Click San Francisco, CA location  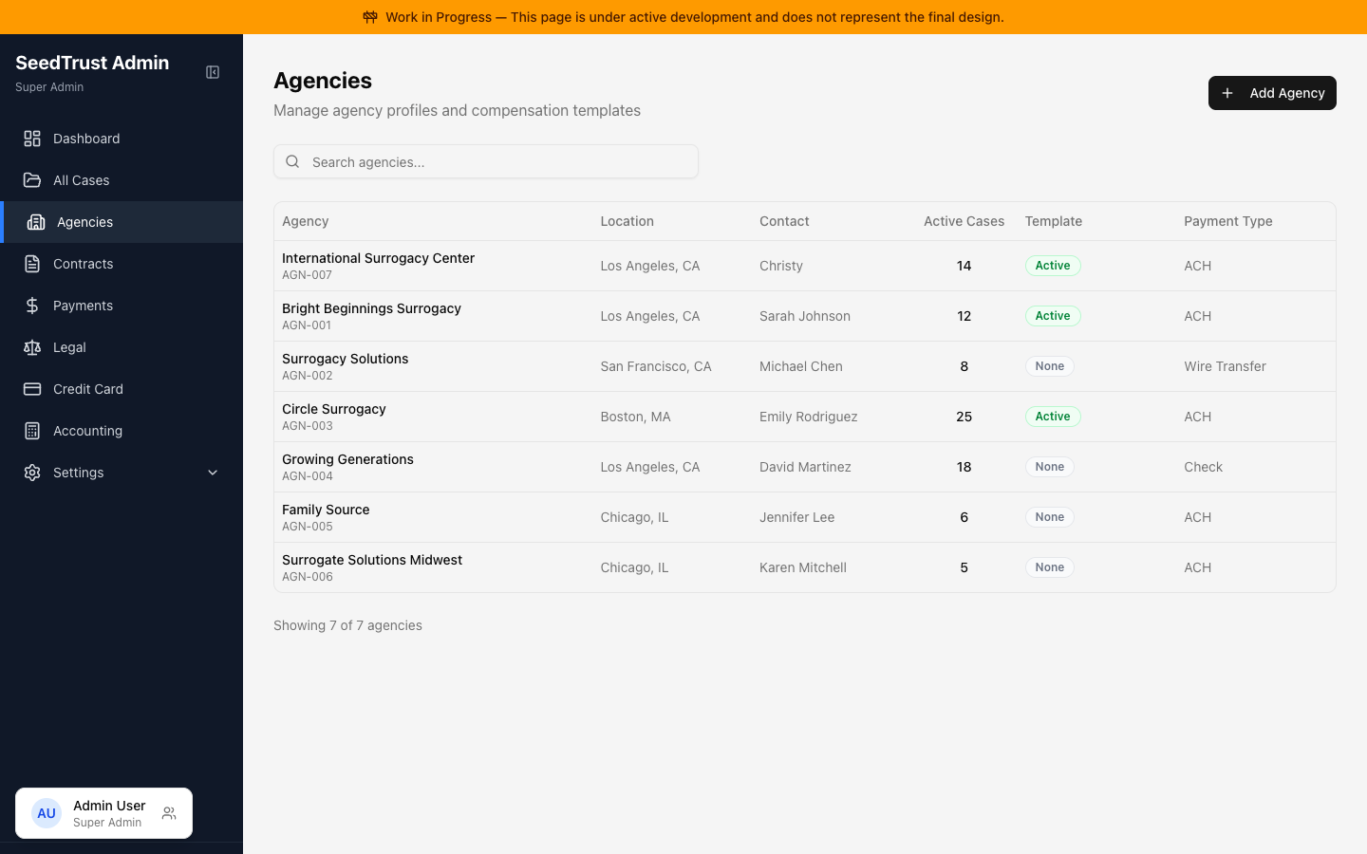[x=656, y=366]
